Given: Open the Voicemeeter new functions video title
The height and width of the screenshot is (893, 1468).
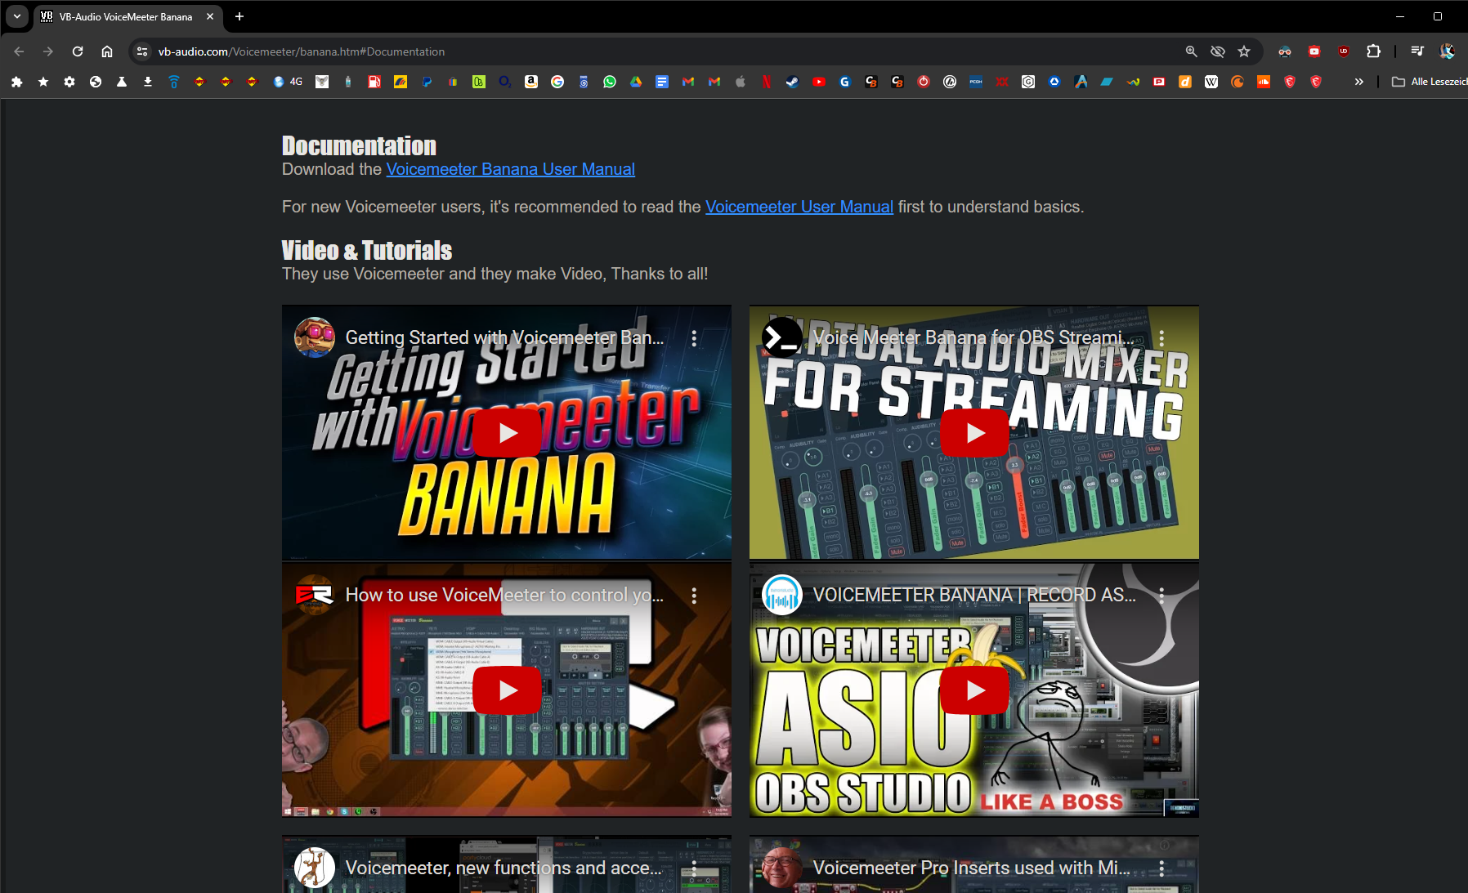Looking at the screenshot, I should [504, 868].
